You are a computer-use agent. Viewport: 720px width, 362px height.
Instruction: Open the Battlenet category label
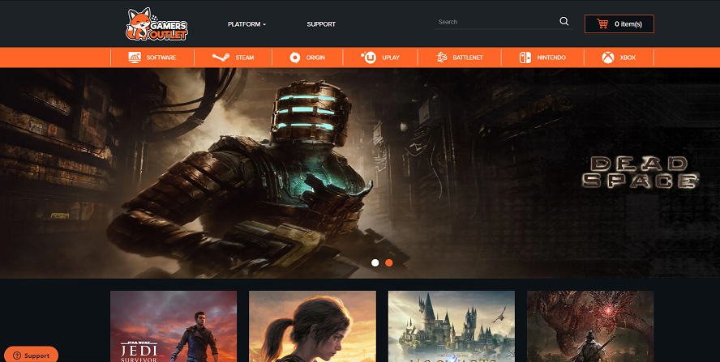pyautogui.click(x=468, y=57)
